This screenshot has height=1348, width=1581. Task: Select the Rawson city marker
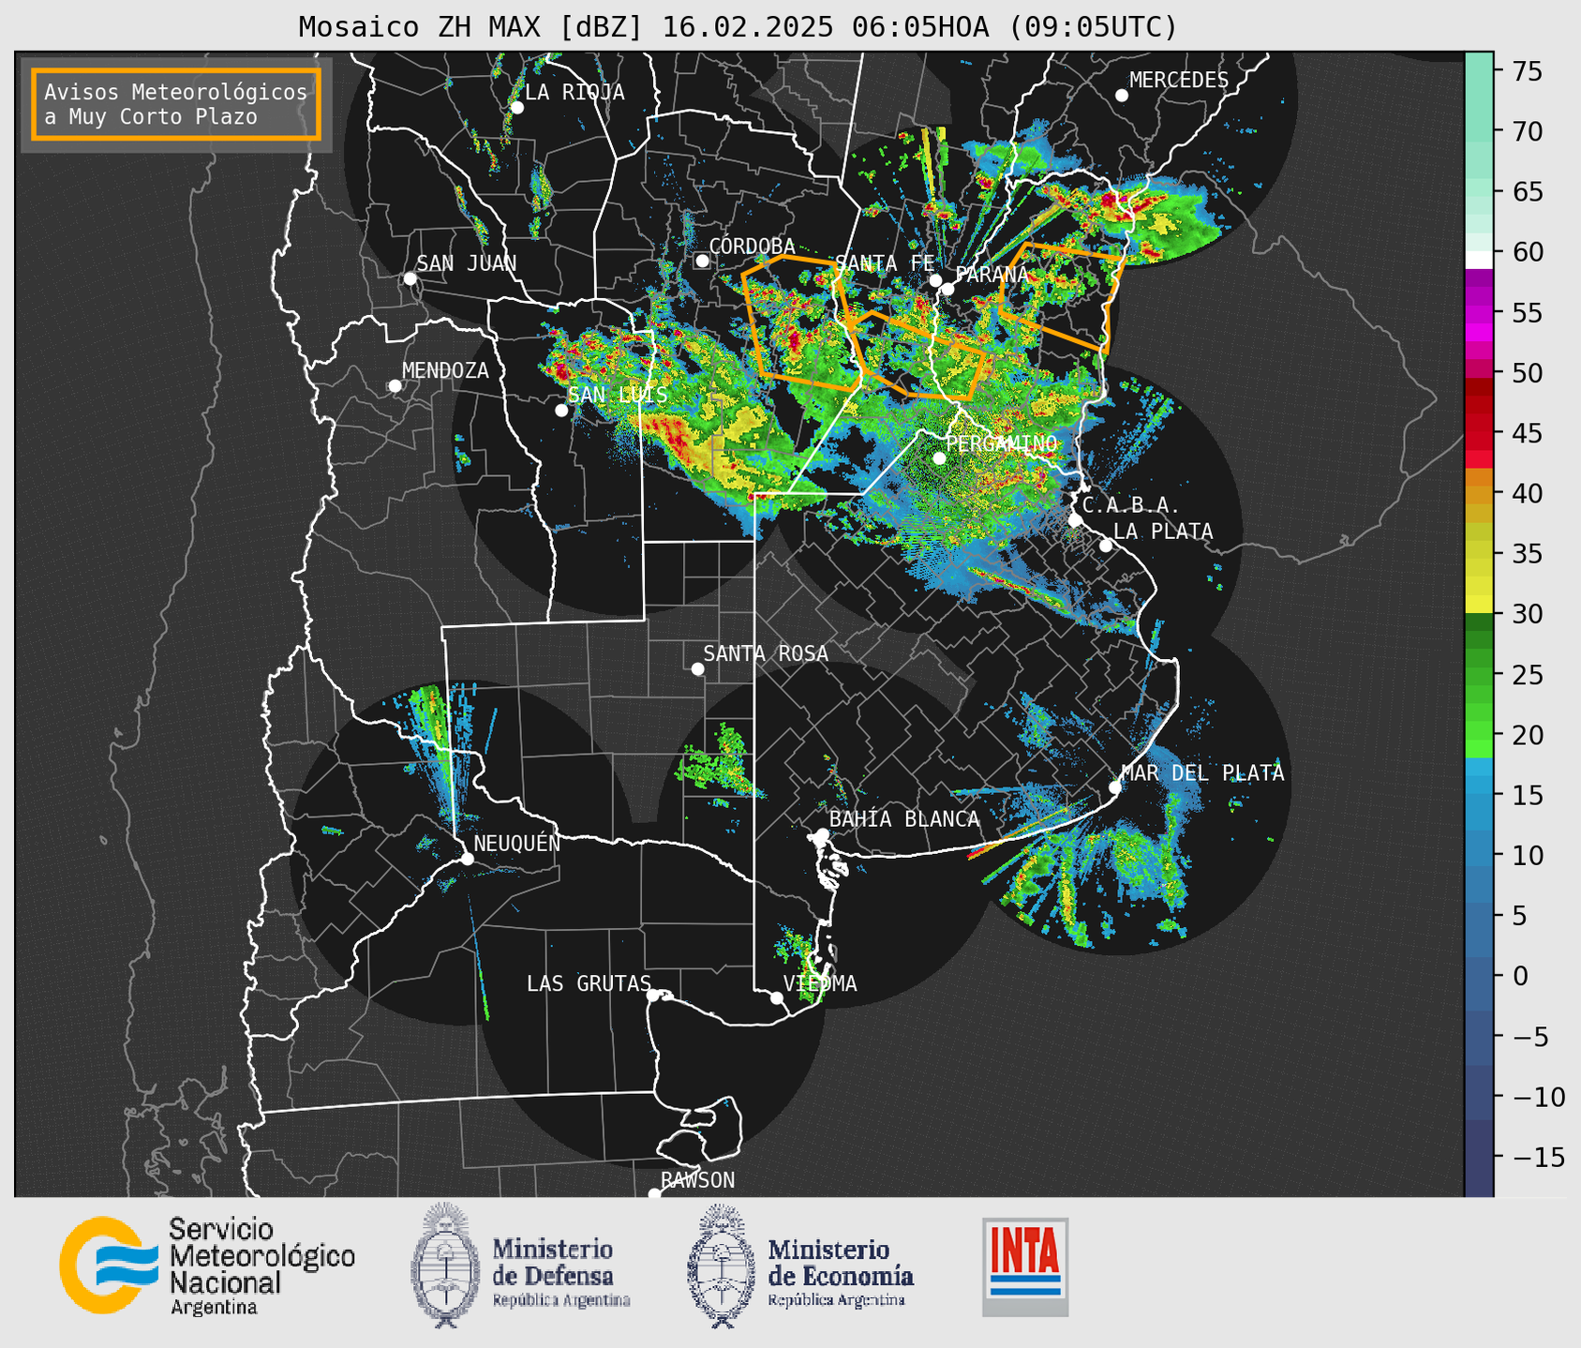click(654, 1194)
